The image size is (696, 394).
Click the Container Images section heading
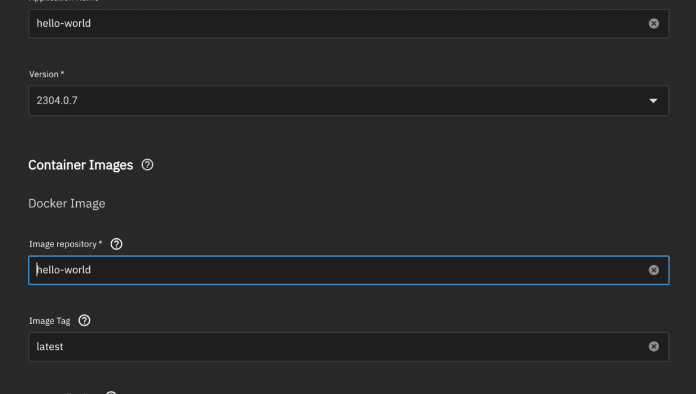80,165
